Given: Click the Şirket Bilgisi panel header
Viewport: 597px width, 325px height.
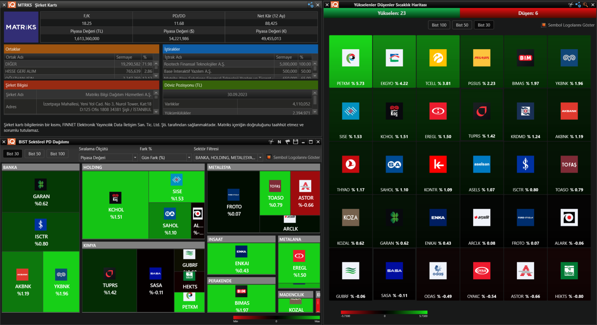Looking at the screenshot, I should (x=81, y=85).
